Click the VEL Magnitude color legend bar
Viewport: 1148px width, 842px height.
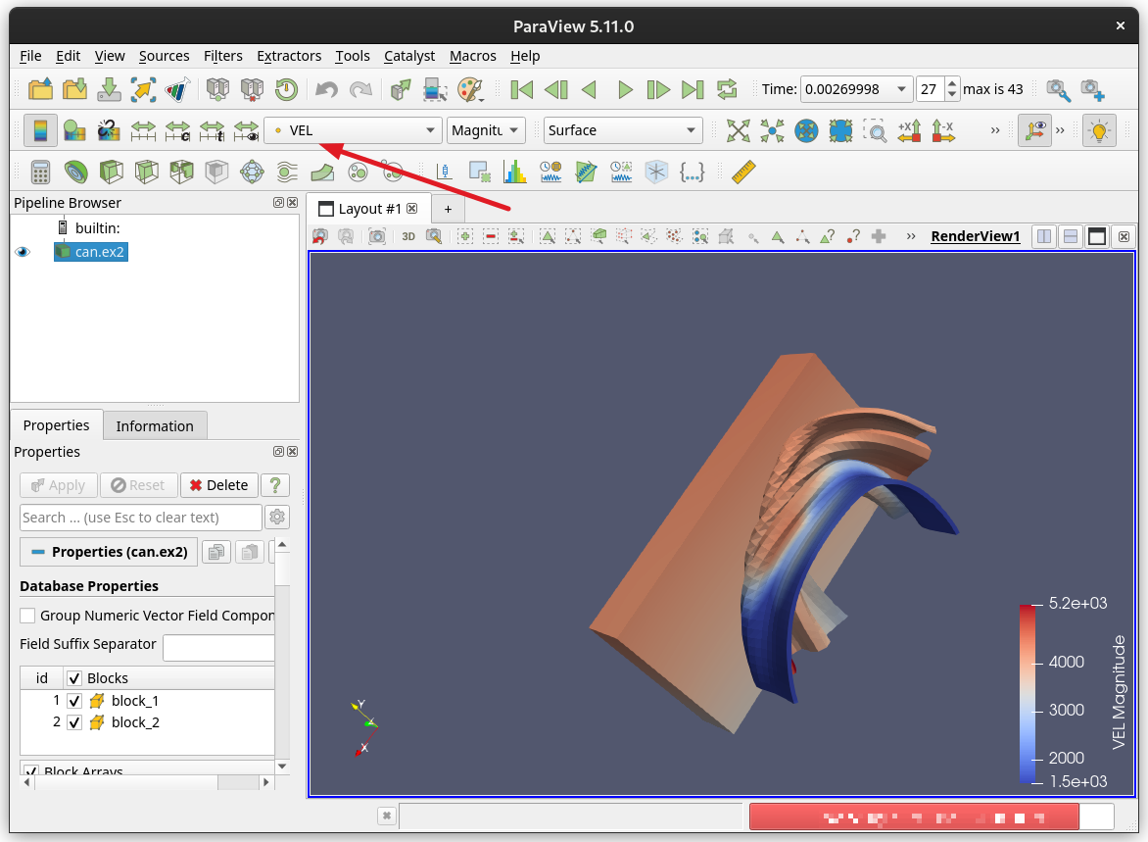tap(1028, 693)
